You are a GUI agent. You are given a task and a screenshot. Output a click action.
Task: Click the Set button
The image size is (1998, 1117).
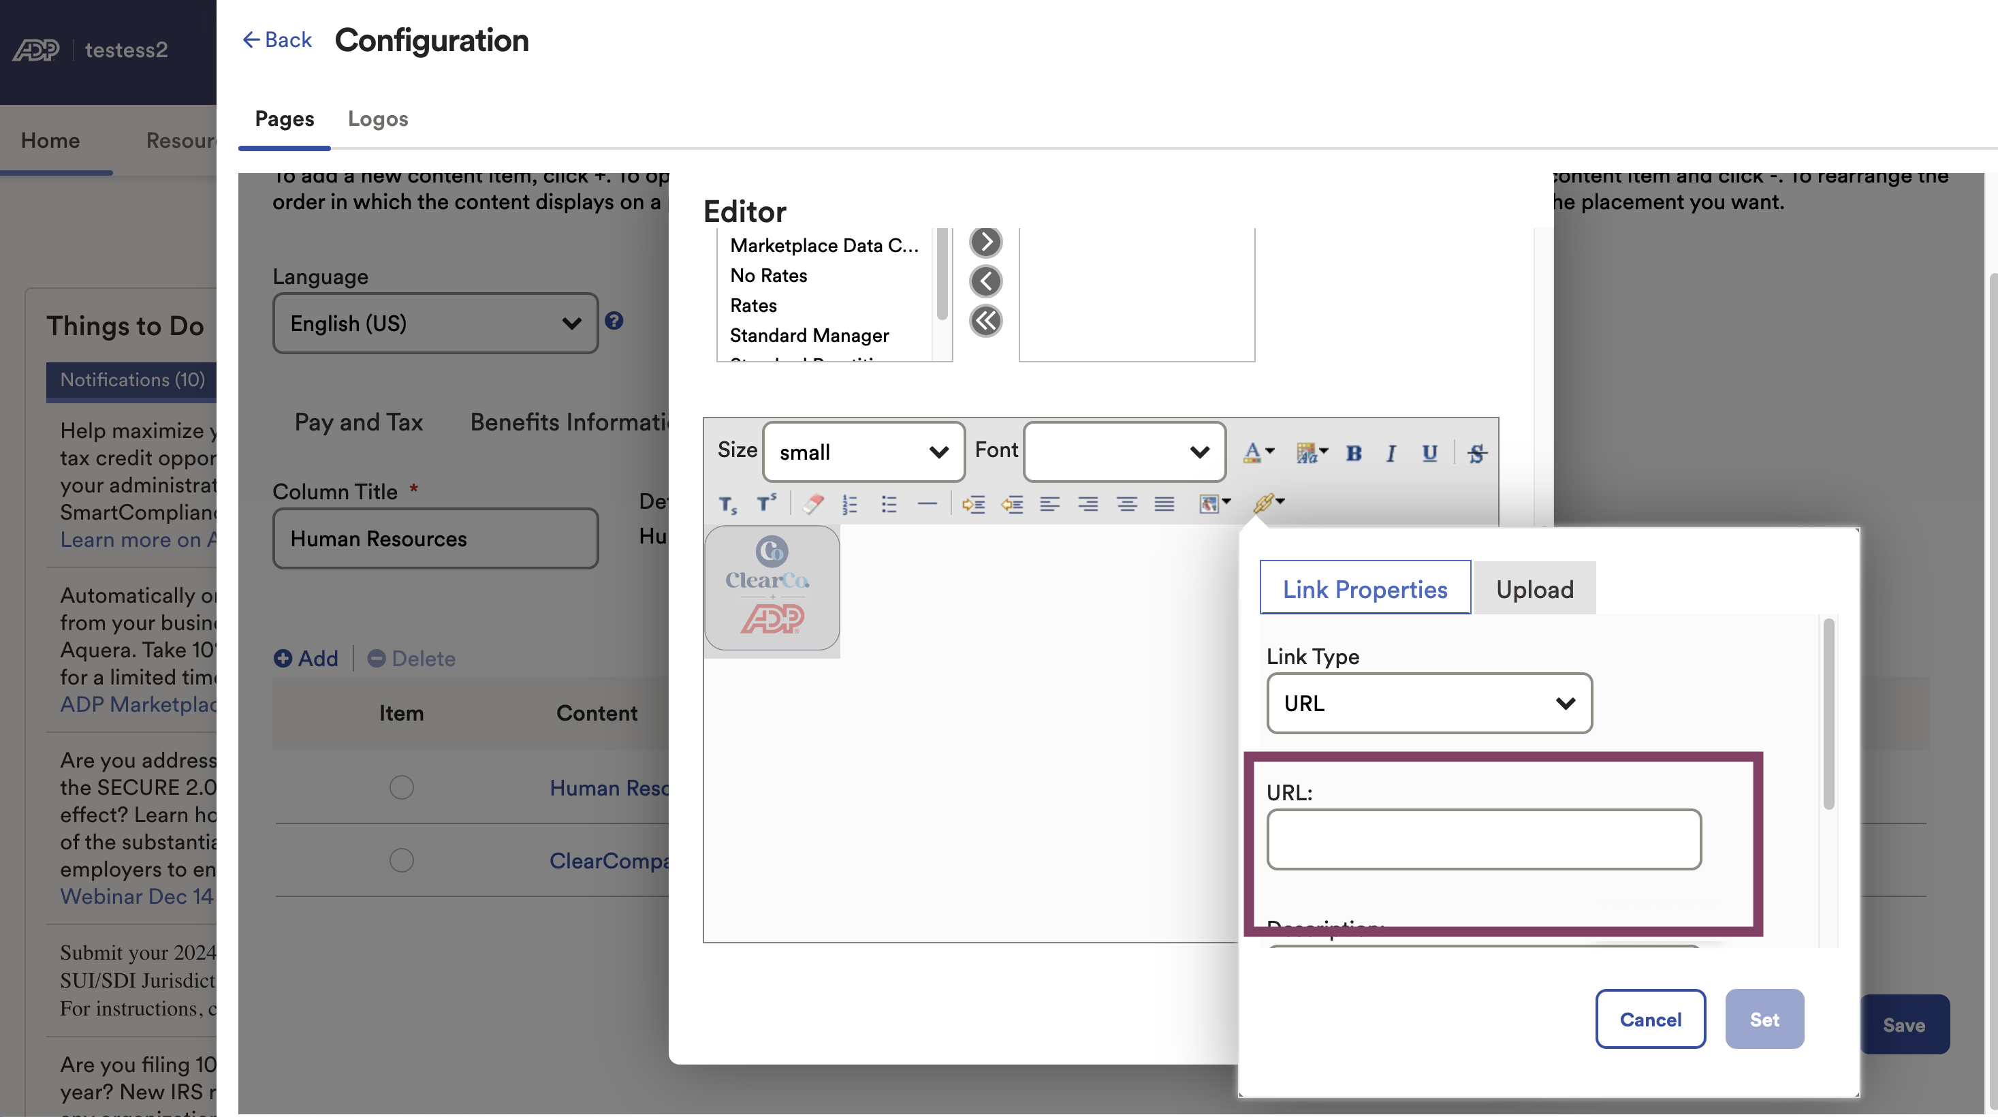1764,1019
